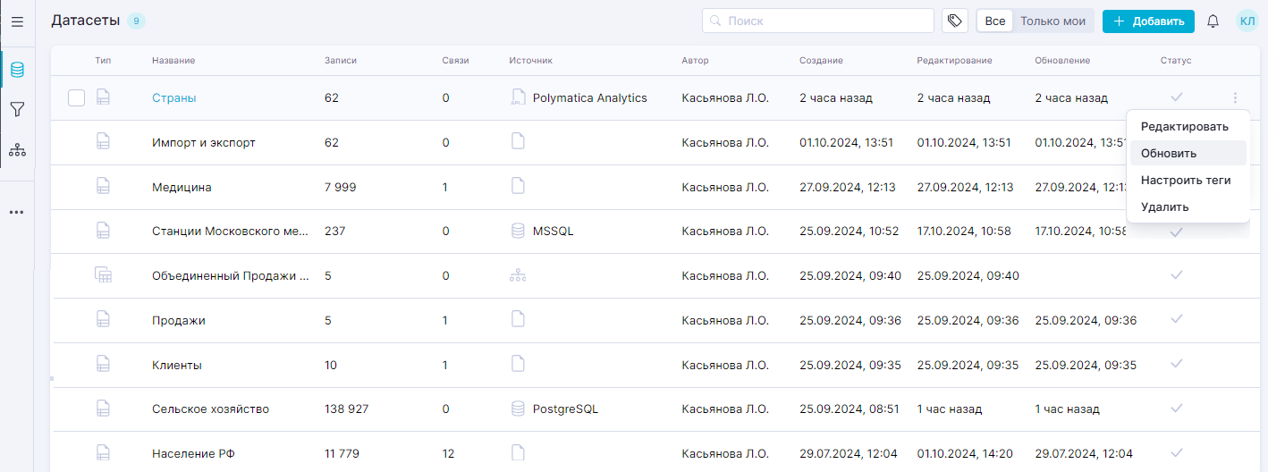Open the hamburger menu in sidebar
1268x472 pixels.
tap(17, 21)
